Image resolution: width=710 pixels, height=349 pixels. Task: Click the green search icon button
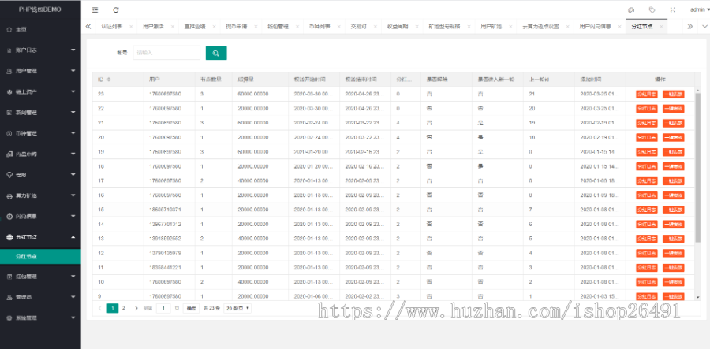[x=216, y=53]
